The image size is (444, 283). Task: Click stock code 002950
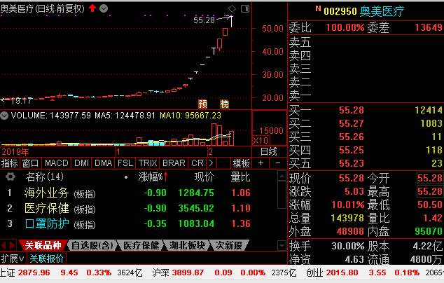coord(340,11)
